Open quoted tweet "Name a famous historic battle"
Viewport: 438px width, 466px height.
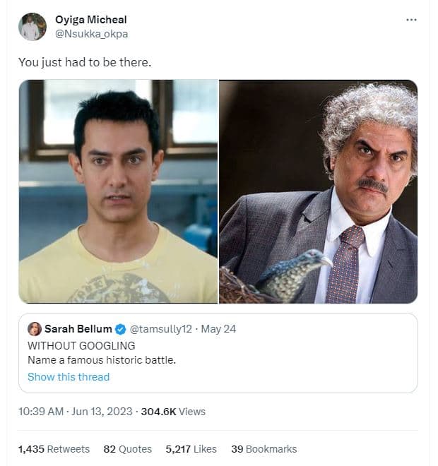[102, 360]
